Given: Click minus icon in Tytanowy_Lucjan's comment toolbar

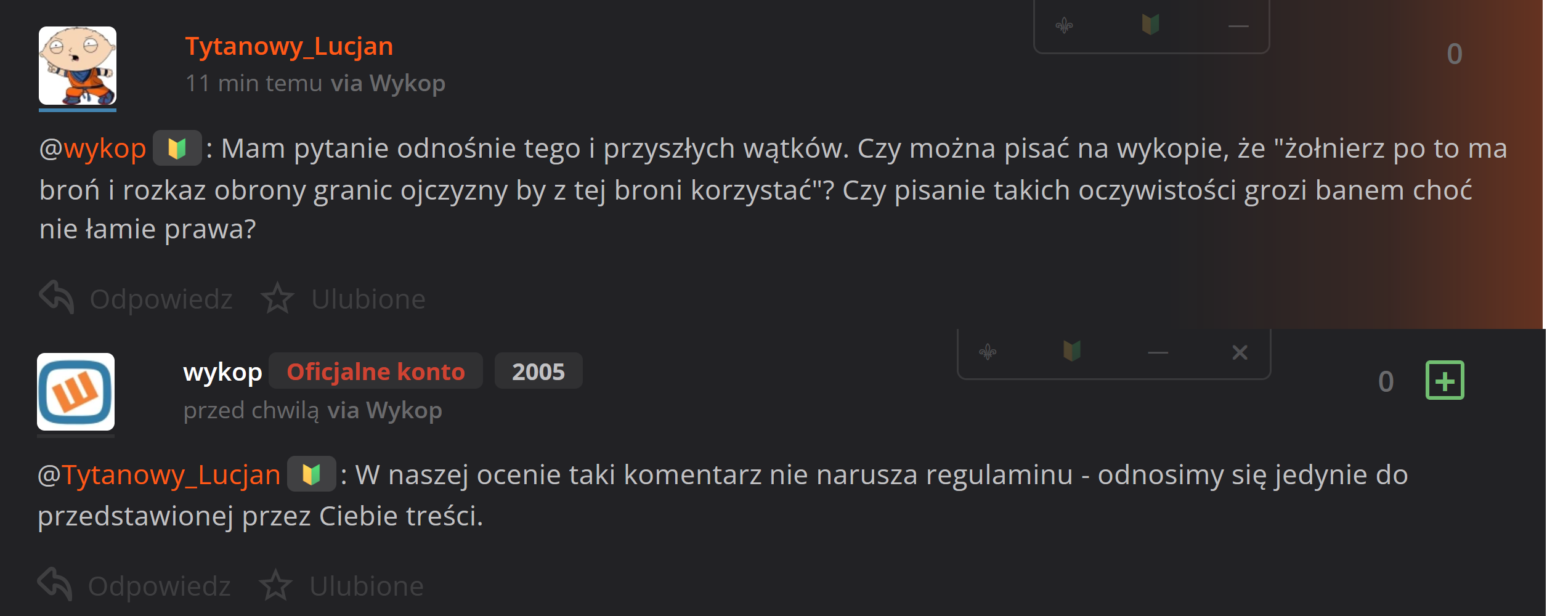Looking at the screenshot, I should 1238,26.
